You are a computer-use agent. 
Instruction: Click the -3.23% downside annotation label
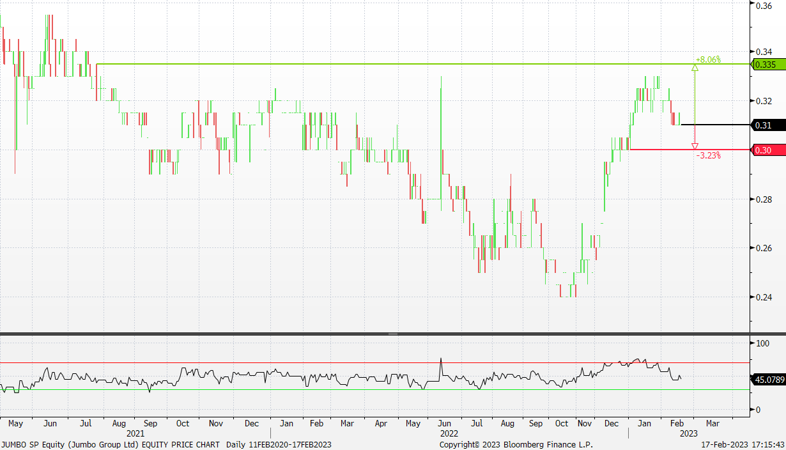pyautogui.click(x=708, y=155)
